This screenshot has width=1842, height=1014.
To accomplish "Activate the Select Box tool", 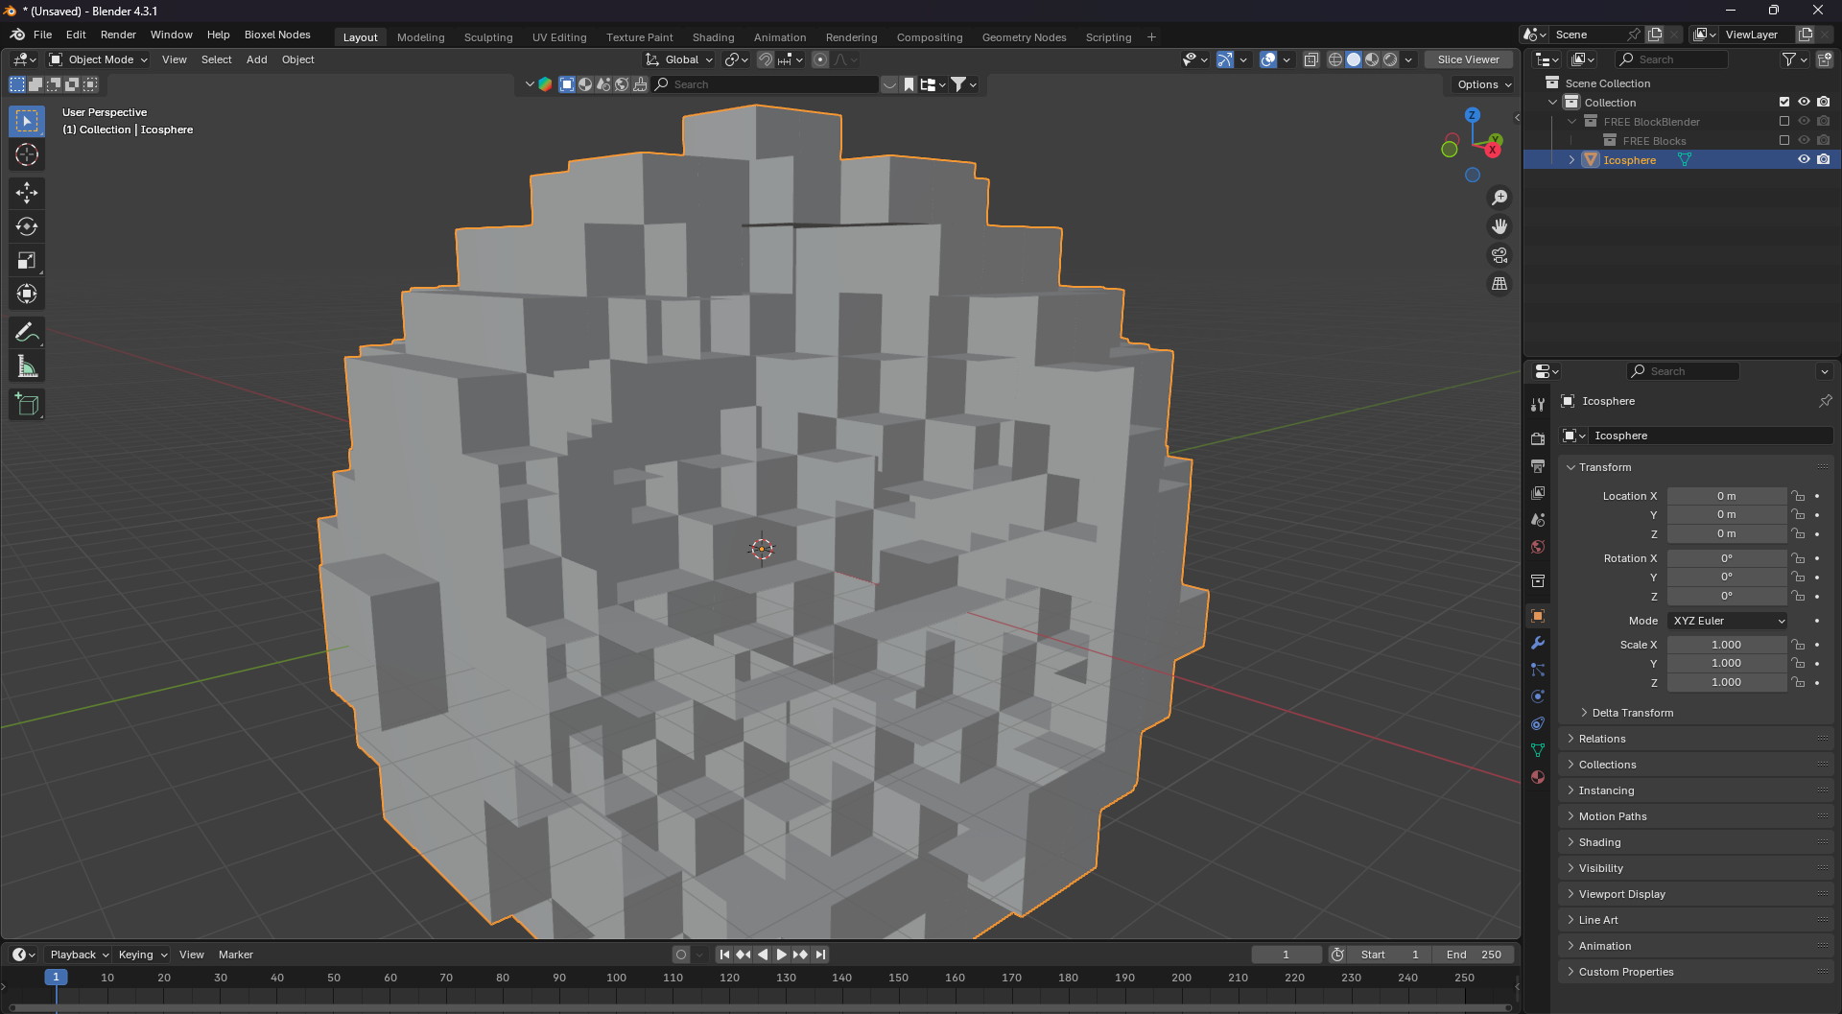I will pyautogui.click(x=27, y=121).
